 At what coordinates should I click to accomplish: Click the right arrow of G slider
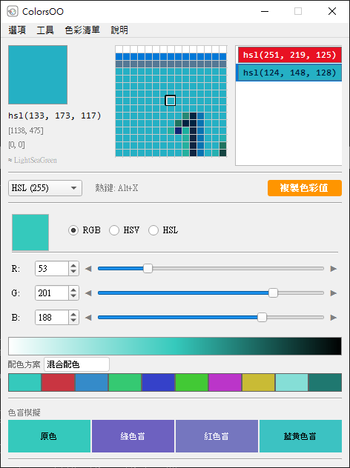[x=333, y=293]
